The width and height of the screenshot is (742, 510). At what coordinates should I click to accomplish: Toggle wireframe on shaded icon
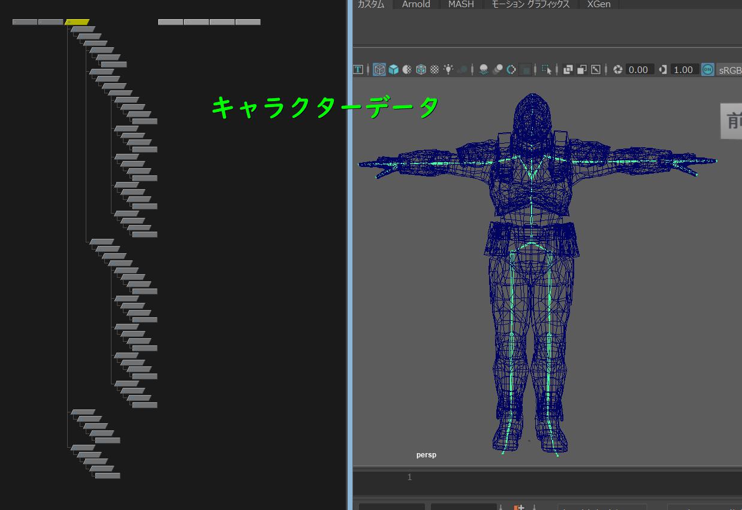[421, 69]
